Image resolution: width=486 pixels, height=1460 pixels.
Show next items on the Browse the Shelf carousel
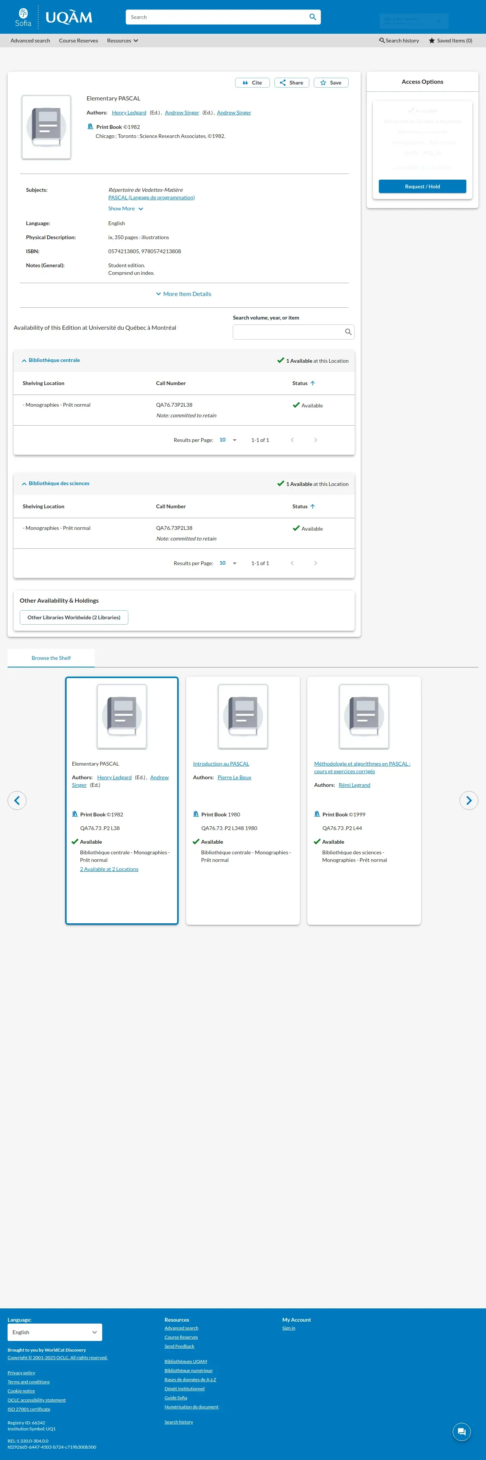pos(469,800)
